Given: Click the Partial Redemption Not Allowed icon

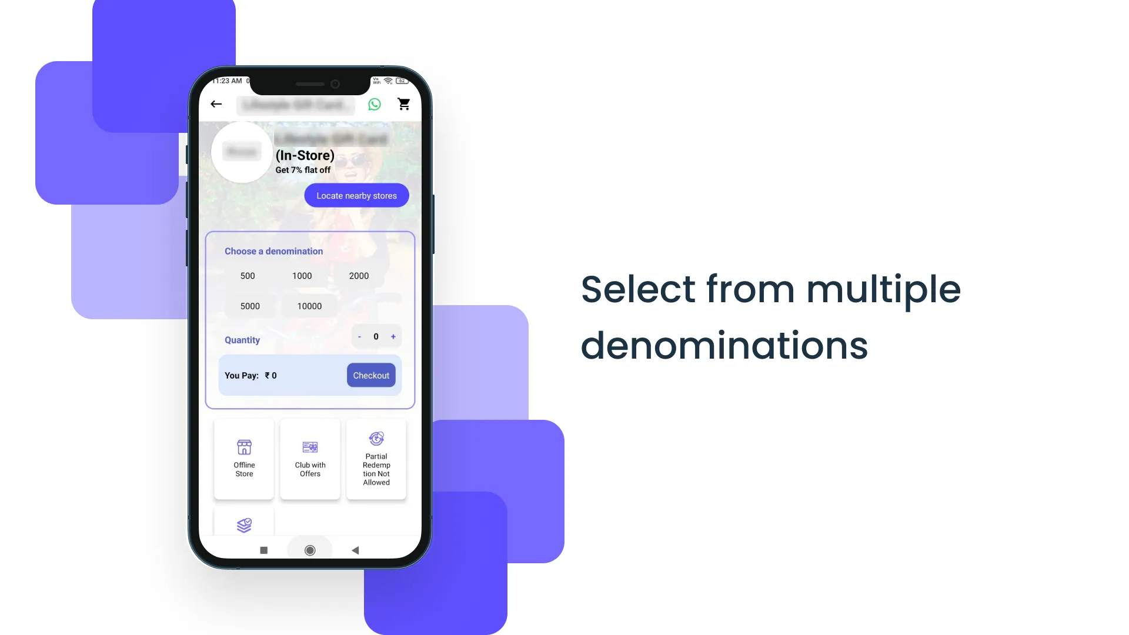Looking at the screenshot, I should (x=375, y=439).
